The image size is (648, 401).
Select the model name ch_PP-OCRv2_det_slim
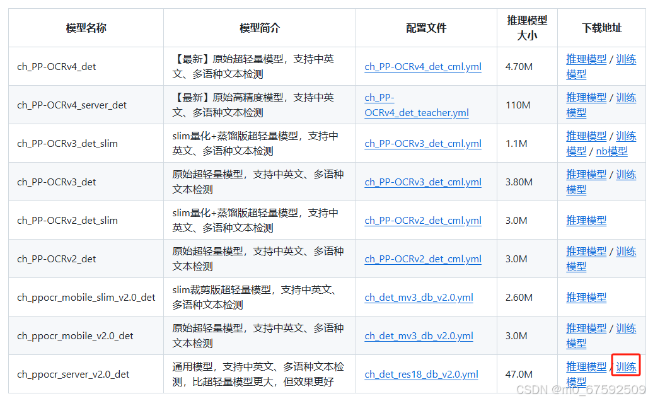click(x=67, y=220)
